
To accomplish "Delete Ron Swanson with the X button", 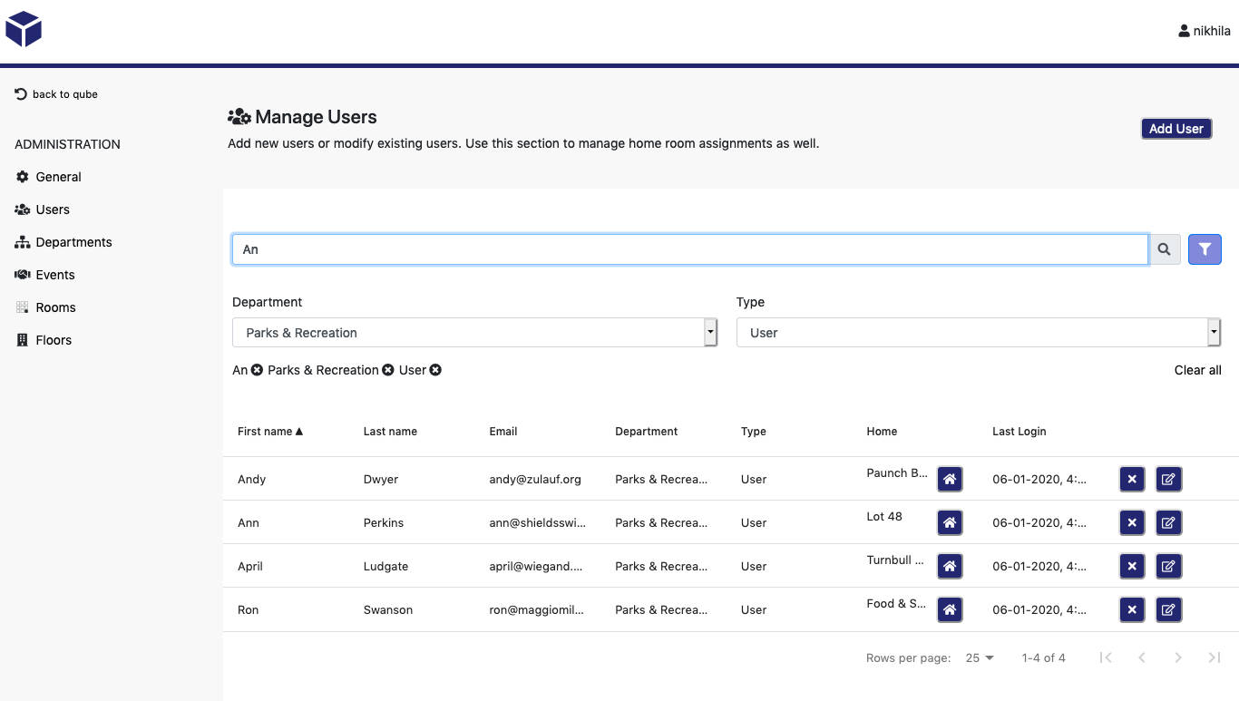I will point(1131,609).
